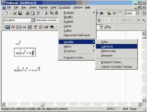Viewport: 147px width, 112px height.
Task: Open dropdown arrow next to Go
Action: [x=101, y=27]
